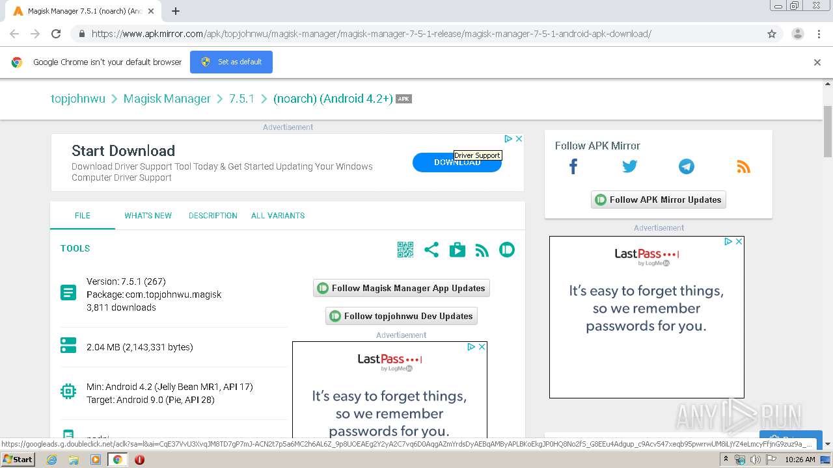
Task: Open Chrome's three-dot menu
Action: tap(819, 34)
